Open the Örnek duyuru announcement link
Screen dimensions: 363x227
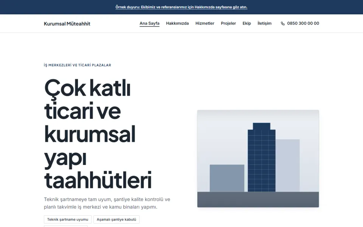coord(181,7)
